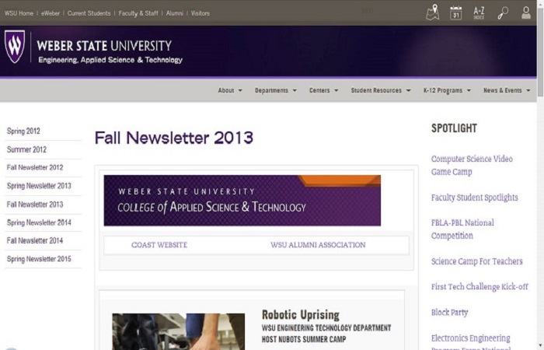Open Current Students link
Image resolution: width=544 pixels, height=350 pixels.
click(89, 13)
